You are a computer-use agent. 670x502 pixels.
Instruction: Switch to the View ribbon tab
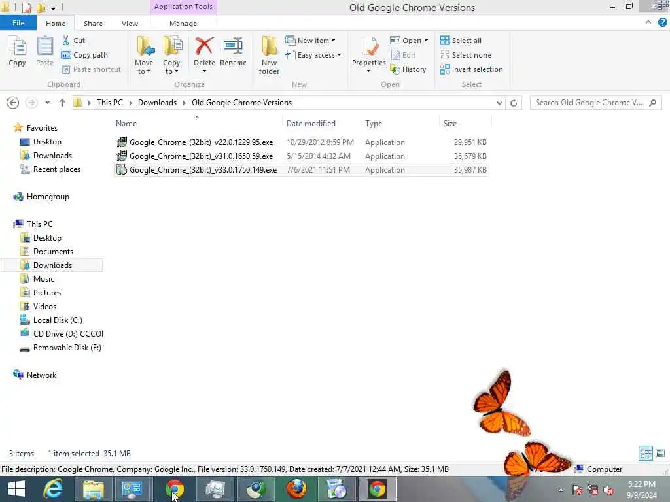coord(130,24)
